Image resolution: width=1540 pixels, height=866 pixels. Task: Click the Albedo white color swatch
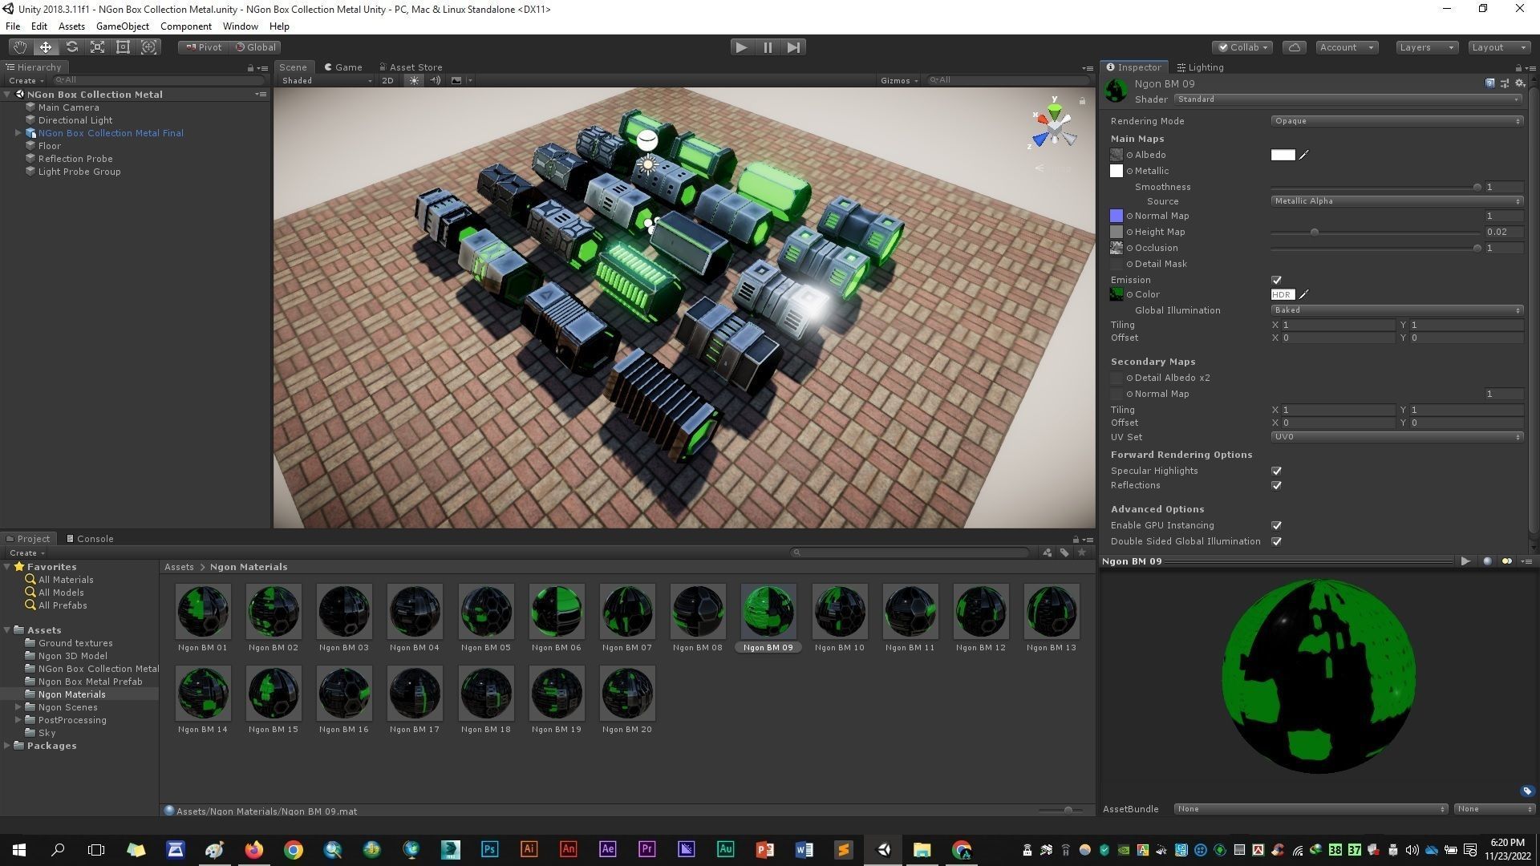(x=1283, y=155)
